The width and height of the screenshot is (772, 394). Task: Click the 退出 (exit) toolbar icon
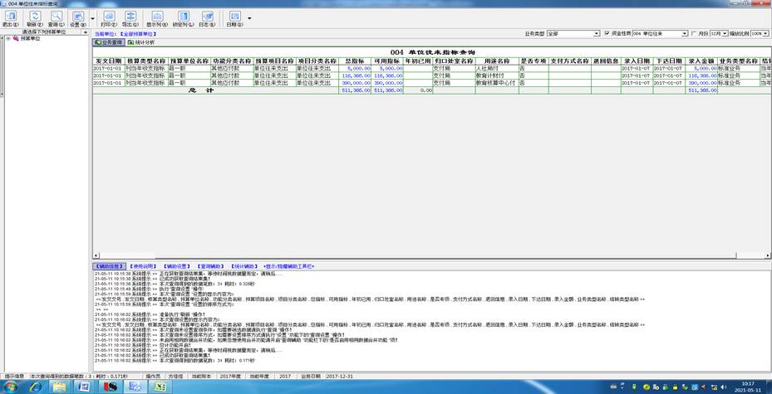(x=10, y=19)
